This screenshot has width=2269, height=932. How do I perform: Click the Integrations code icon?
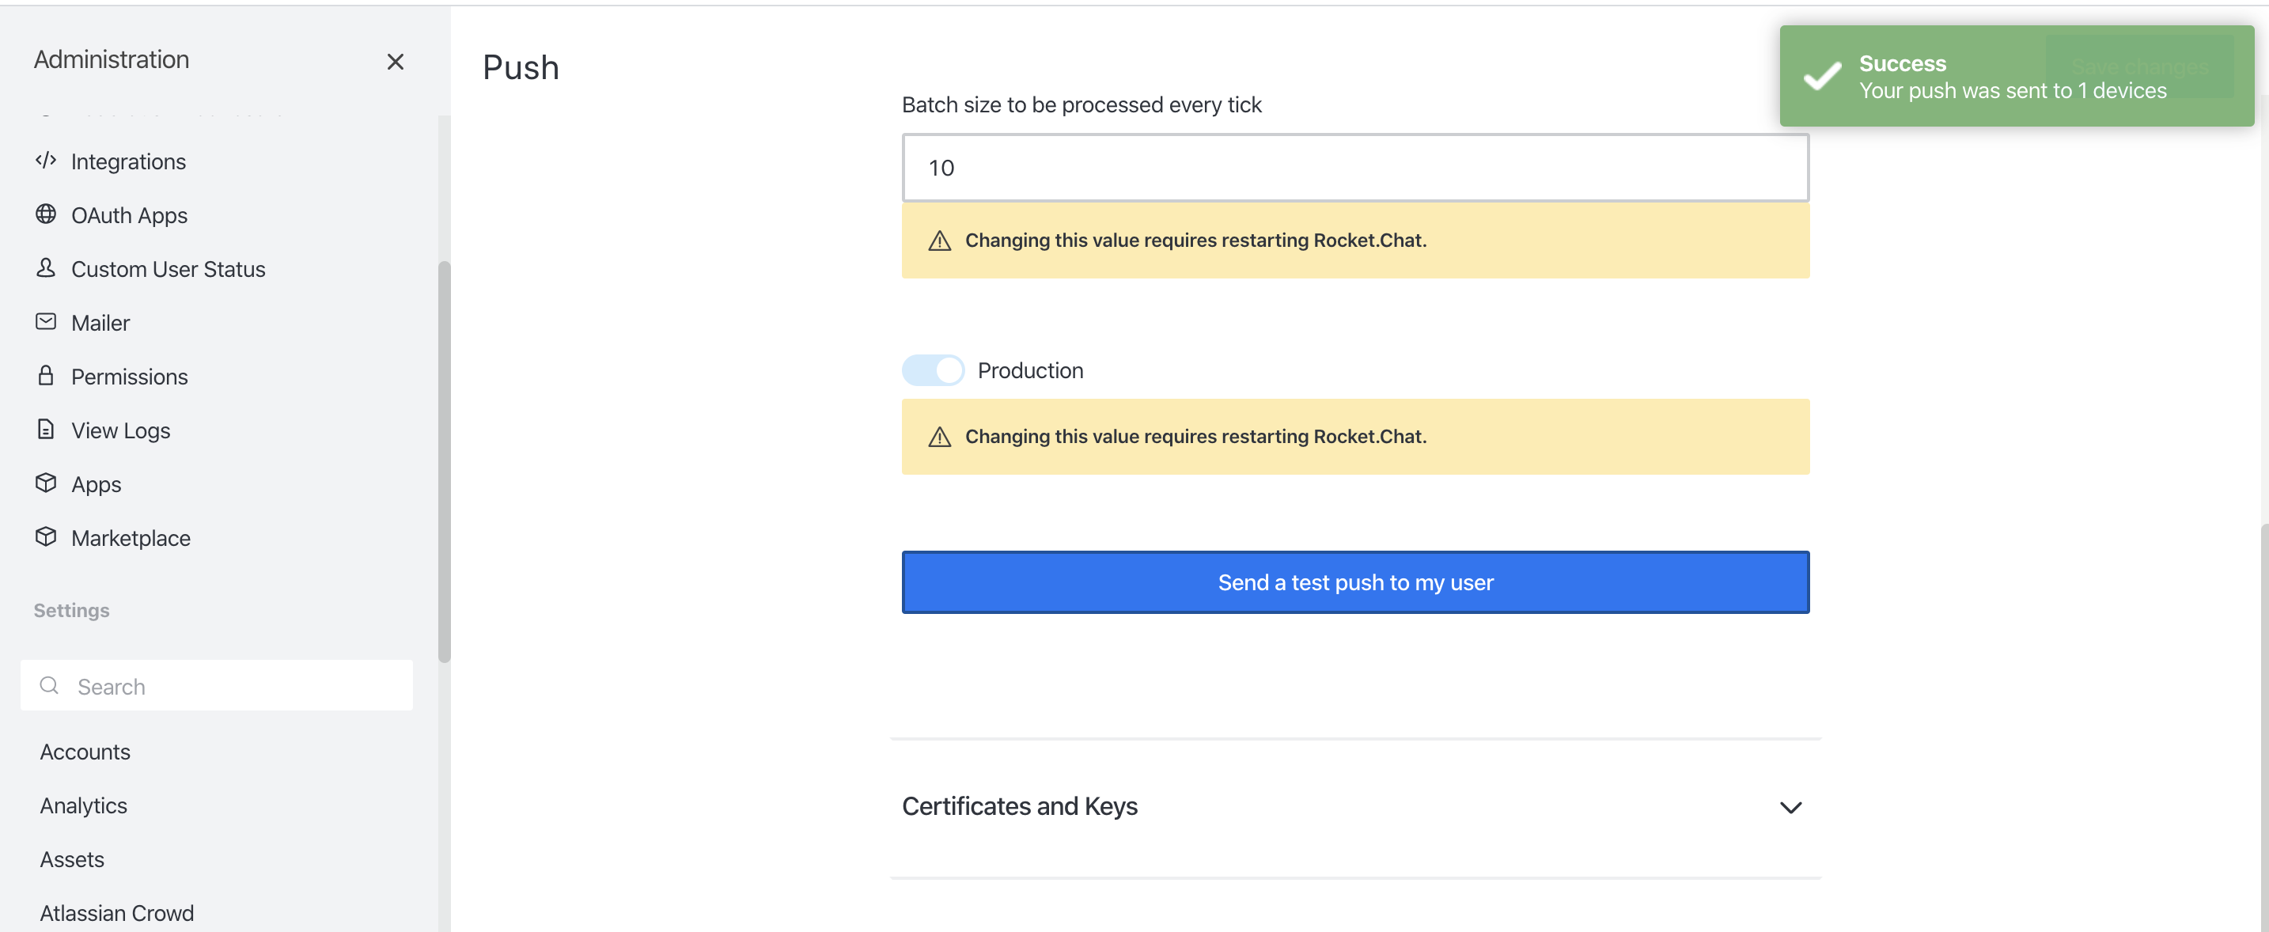(46, 161)
